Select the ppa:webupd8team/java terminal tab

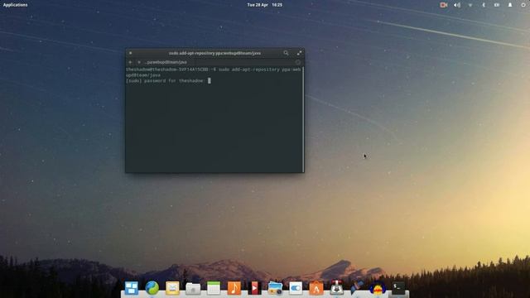click(166, 62)
